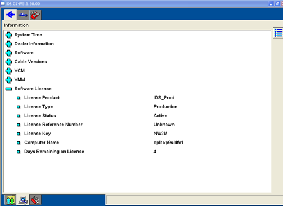Image resolution: width=283 pixels, height=206 pixels.
Task: Select Days Remaining on License label
Action: (54, 152)
